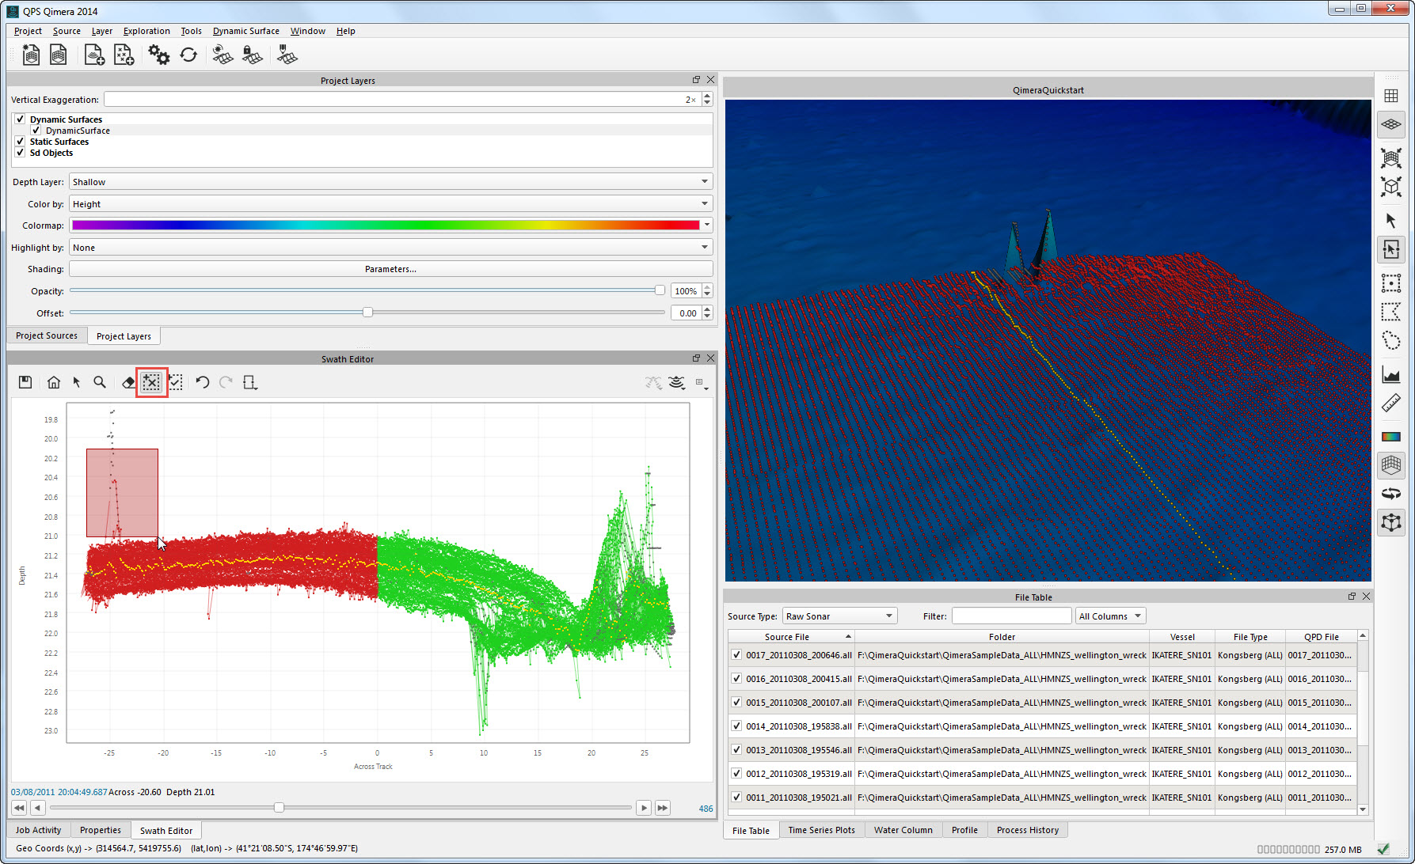Click the undo arrow in Swath Editor

(x=202, y=383)
